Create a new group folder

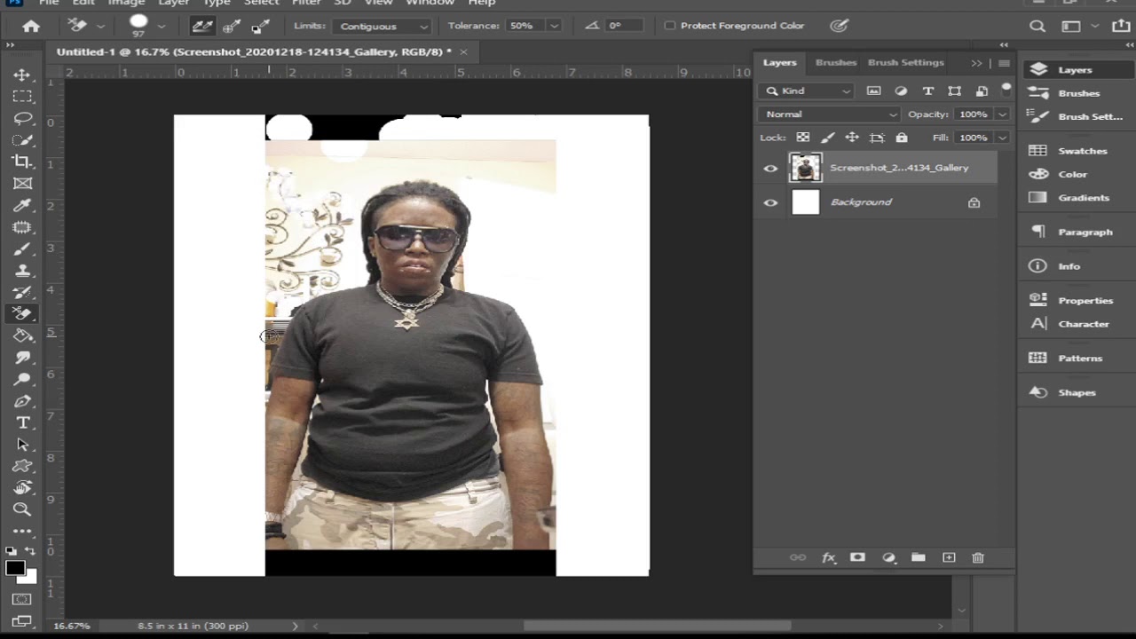pyautogui.click(x=919, y=557)
